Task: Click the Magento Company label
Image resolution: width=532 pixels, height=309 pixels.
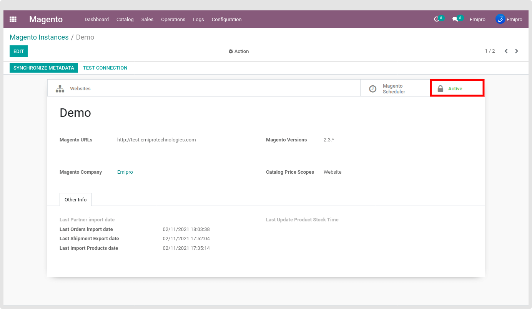Action: 81,172
